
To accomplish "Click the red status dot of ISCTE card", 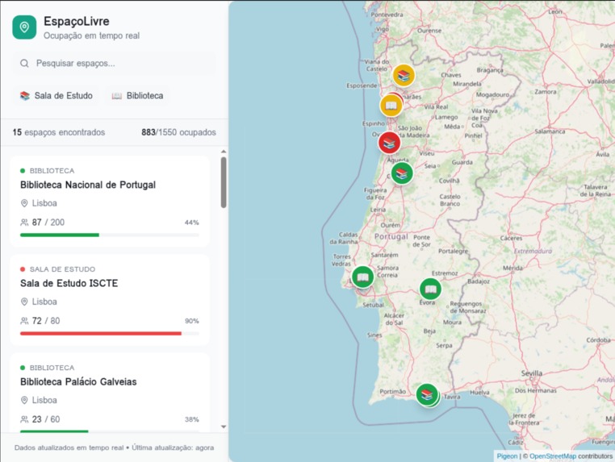I will [23, 269].
